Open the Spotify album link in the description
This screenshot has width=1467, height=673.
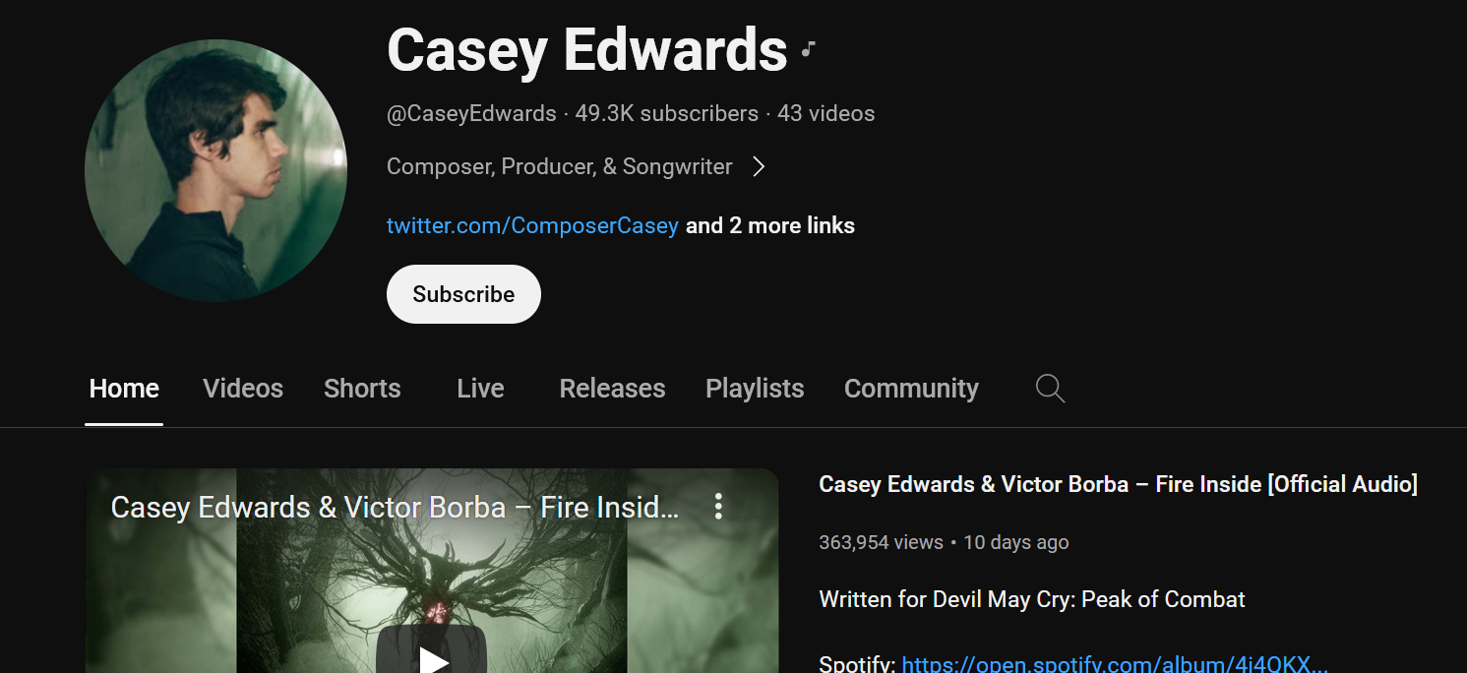click(x=1116, y=663)
